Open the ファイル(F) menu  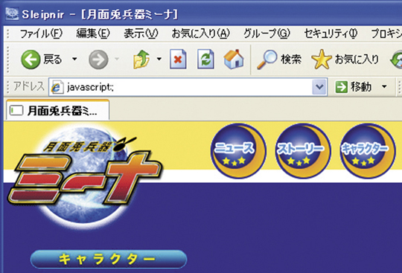click(x=41, y=33)
